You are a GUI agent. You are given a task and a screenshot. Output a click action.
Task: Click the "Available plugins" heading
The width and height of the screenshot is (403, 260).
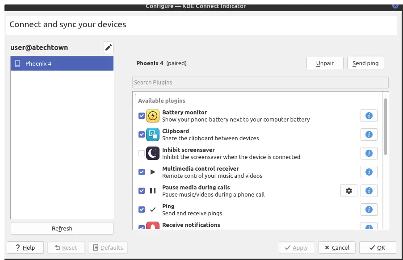(161, 101)
